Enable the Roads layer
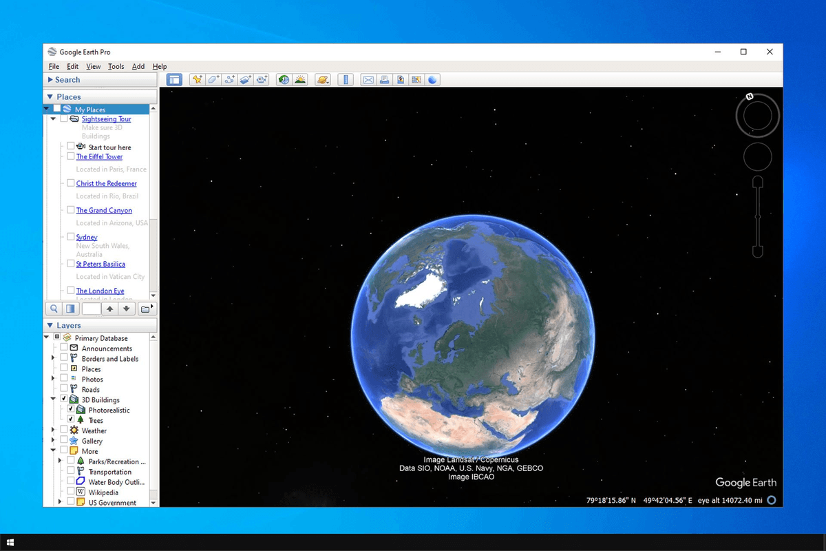Viewport: 826px width, 551px height. tap(63, 389)
